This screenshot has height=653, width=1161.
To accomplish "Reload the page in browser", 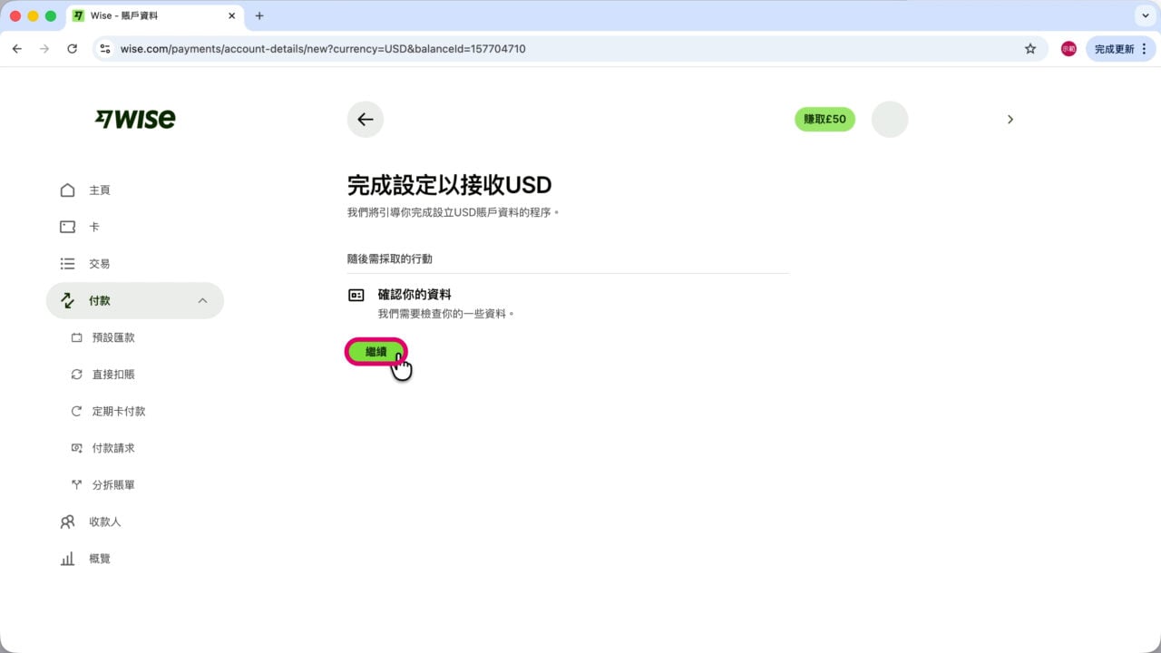I will click(72, 49).
